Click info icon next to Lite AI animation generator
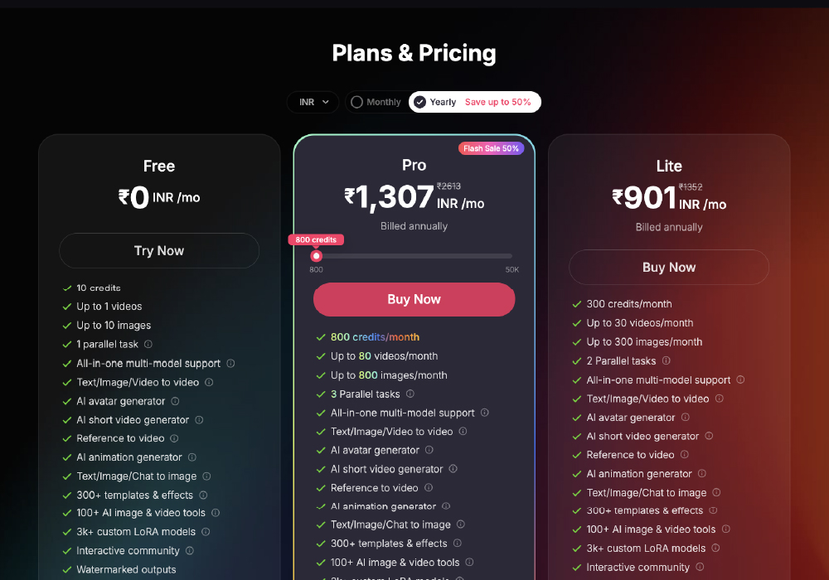 (701, 474)
